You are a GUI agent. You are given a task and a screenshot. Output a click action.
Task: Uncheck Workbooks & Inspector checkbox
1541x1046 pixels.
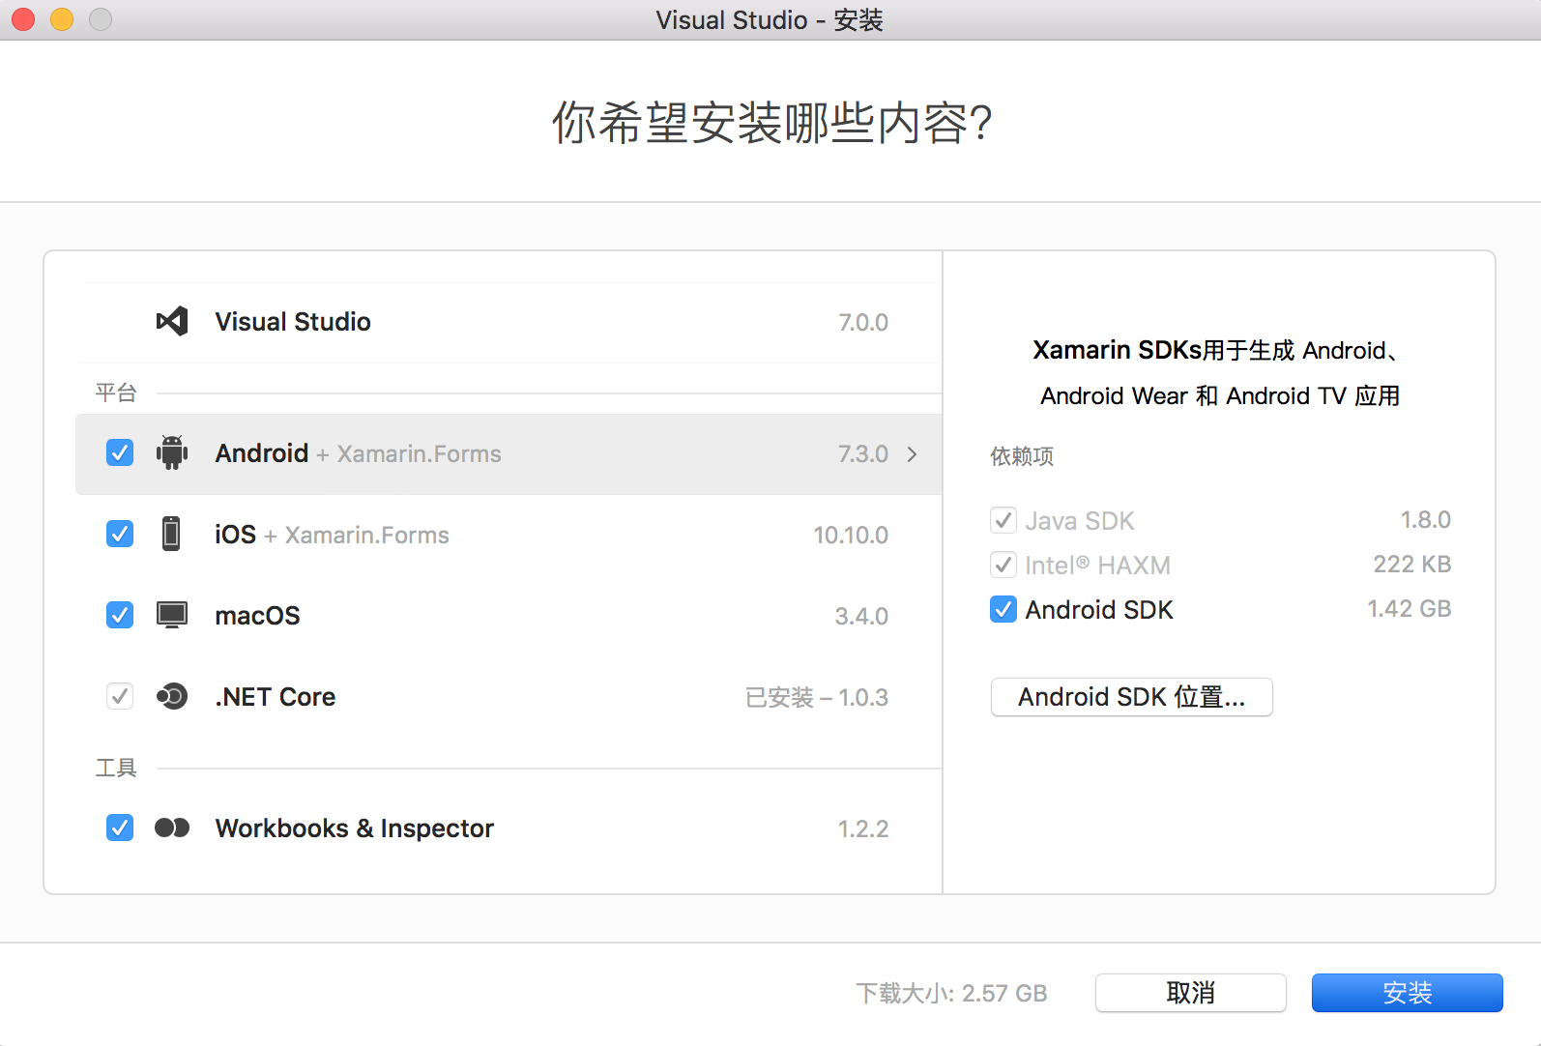tap(120, 828)
